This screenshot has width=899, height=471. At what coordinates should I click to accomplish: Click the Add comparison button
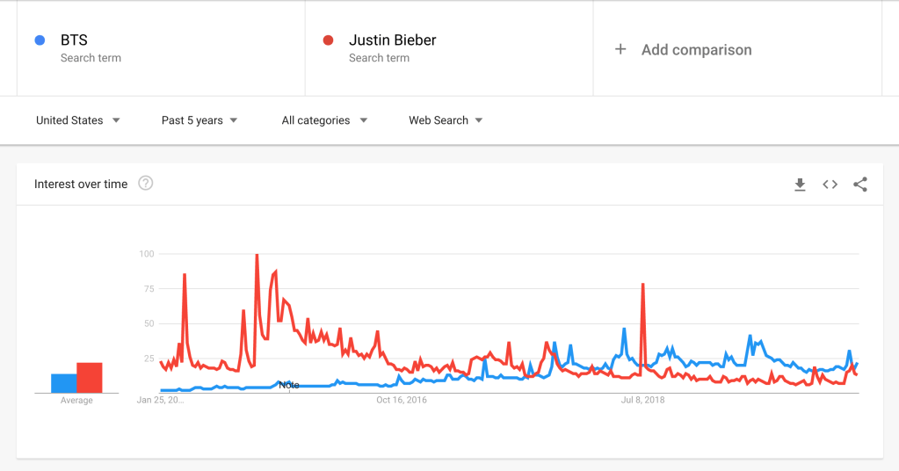696,50
